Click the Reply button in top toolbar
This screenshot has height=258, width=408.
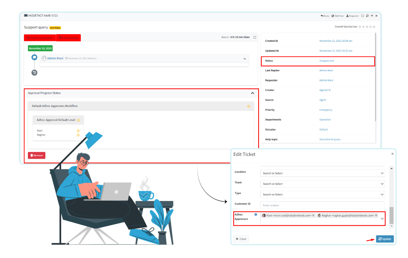[325, 16]
